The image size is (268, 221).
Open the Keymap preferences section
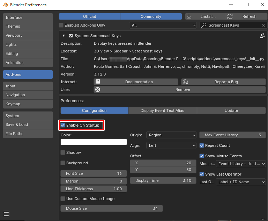28,104
